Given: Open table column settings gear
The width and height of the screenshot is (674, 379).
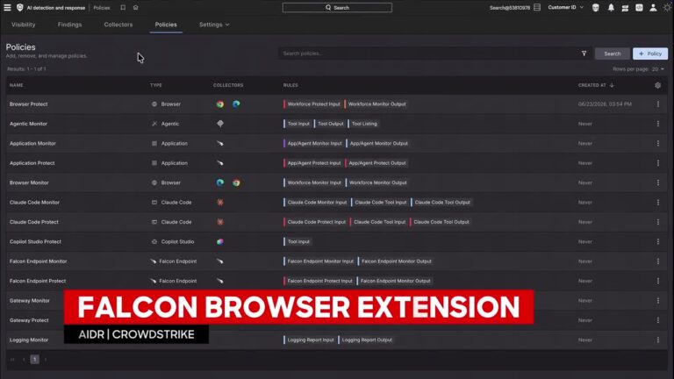Looking at the screenshot, I should click(657, 85).
